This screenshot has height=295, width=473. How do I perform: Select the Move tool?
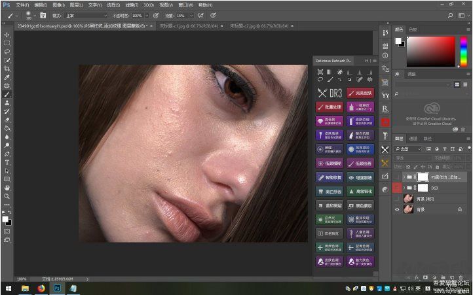click(7, 35)
